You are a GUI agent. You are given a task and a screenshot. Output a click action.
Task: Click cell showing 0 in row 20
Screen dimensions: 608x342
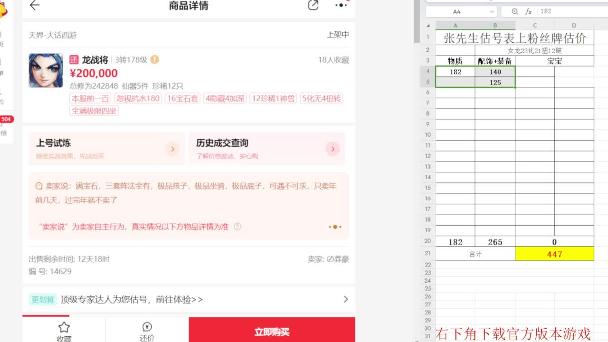[554, 242]
